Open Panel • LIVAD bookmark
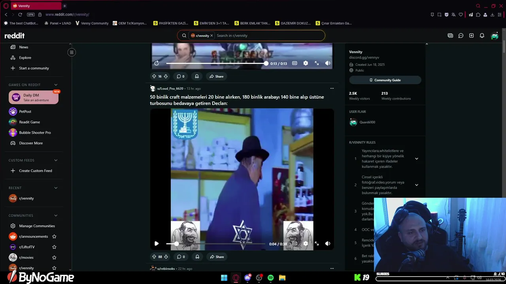The height and width of the screenshot is (284, 506). coord(58,23)
